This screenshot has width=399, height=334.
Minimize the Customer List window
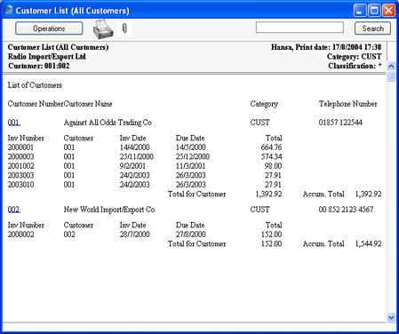(x=360, y=11)
